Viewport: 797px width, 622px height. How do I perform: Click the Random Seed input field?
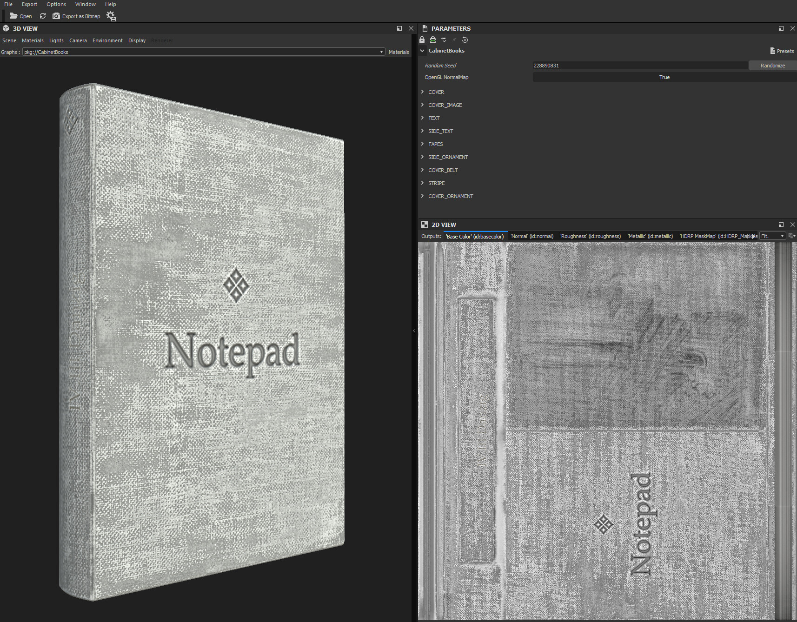click(x=639, y=65)
